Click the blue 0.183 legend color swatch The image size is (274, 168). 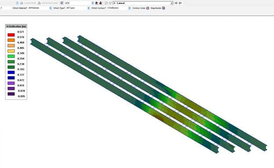click(x=11, y=72)
